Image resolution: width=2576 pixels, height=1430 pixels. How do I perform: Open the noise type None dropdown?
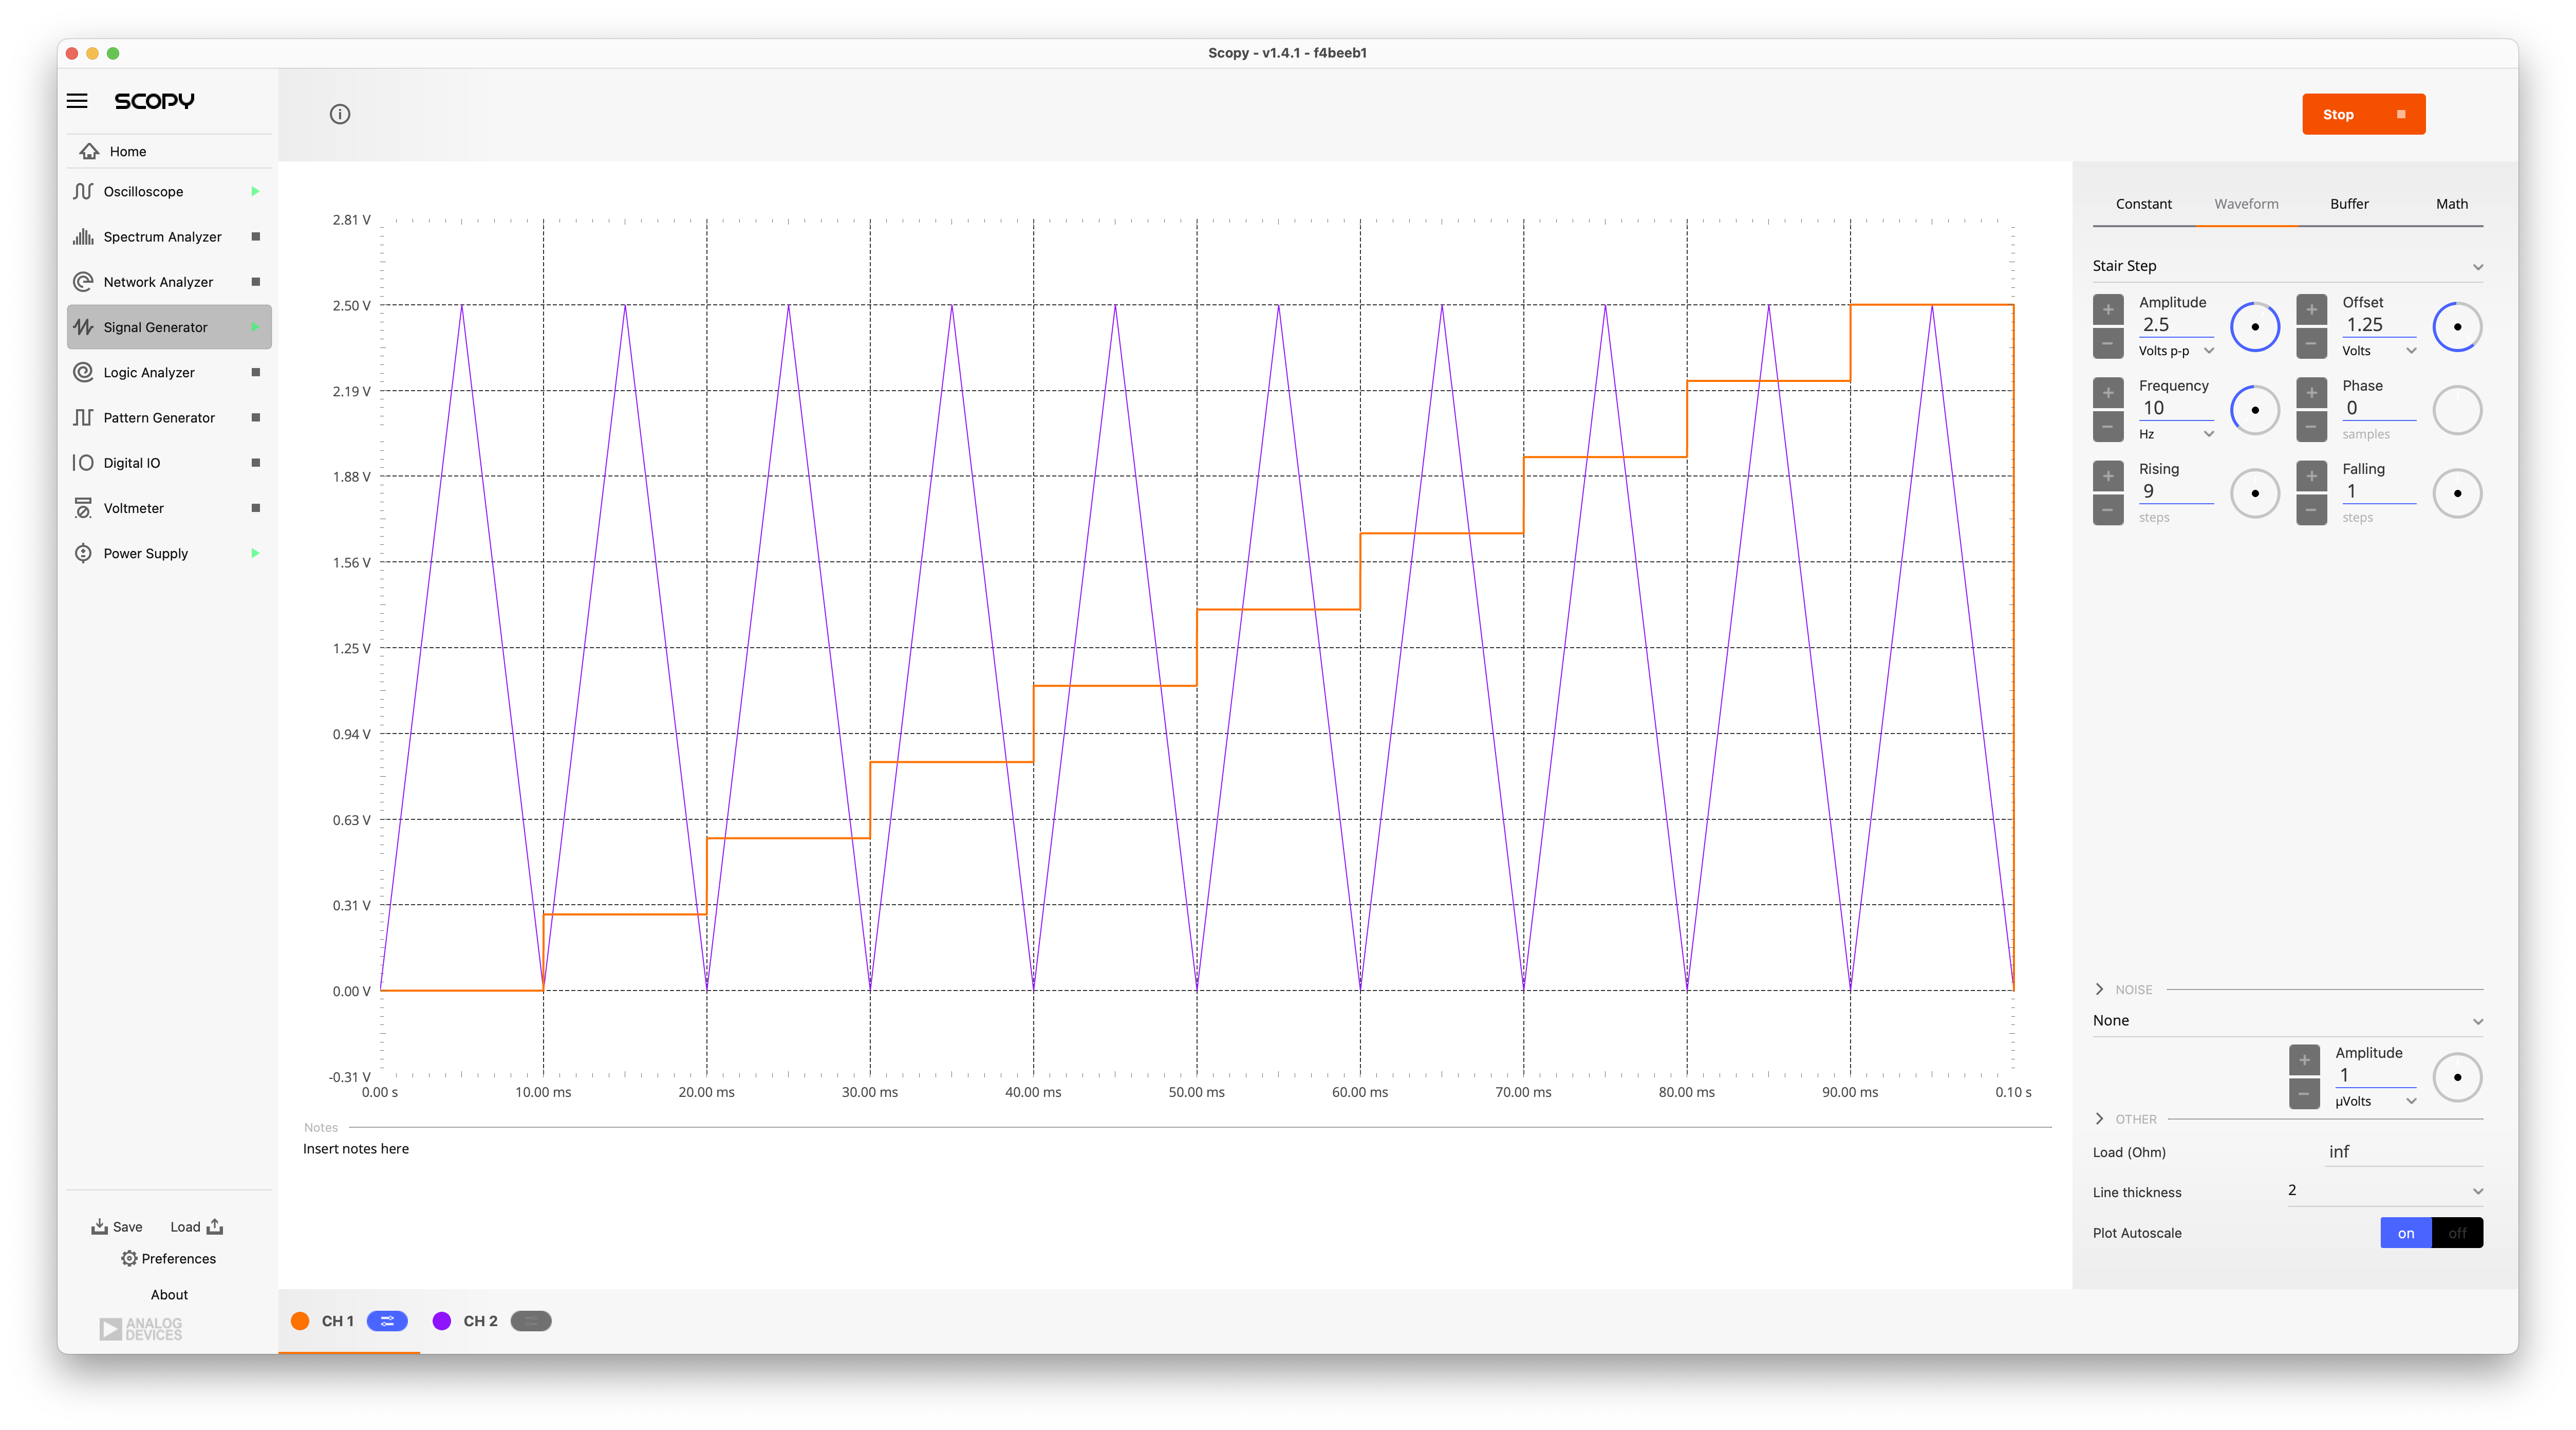[2287, 1021]
